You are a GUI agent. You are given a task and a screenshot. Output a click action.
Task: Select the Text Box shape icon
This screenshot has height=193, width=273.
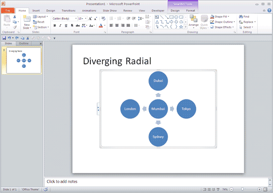click(157, 17)
